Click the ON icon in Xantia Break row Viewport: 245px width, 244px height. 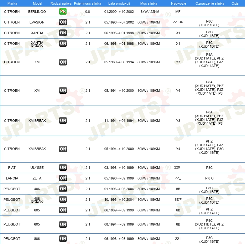[63, 43]
